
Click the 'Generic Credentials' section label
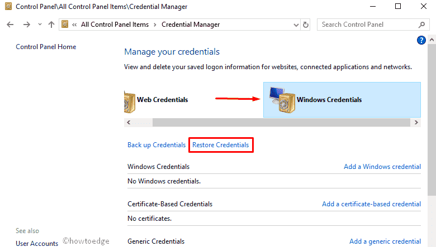[x=156, y=241]
